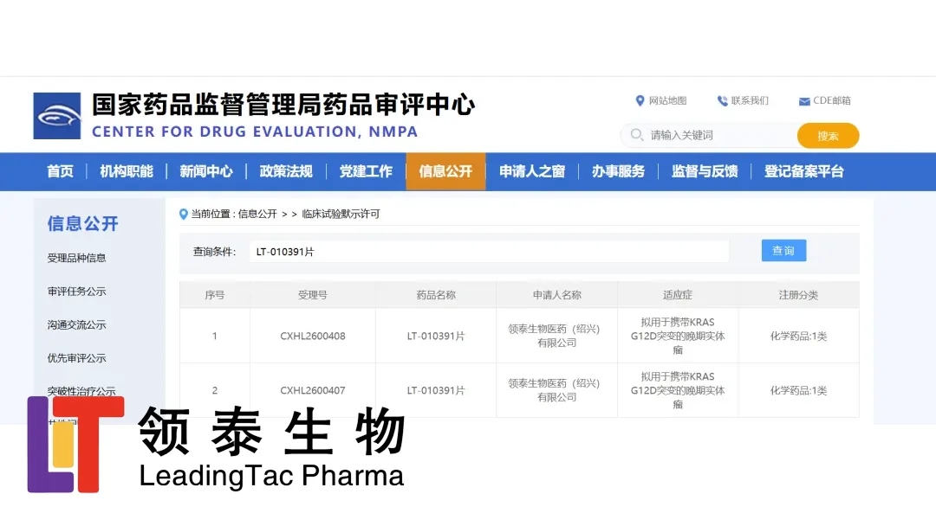Click acceptance number CXHL2600408
Screen dimensions: 936x526
click(313, 336)
